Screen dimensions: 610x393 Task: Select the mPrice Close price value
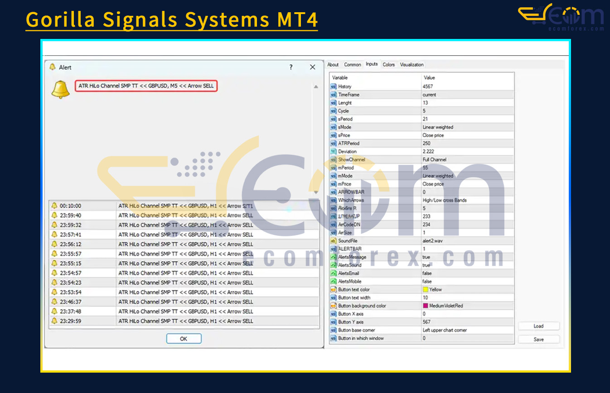[x=433, y=184]
